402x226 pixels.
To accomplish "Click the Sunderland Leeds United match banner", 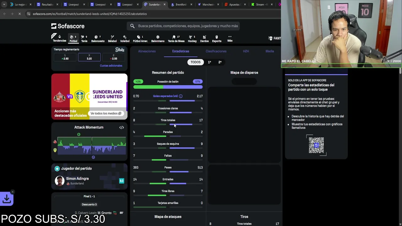I will [x=89, y=97].
